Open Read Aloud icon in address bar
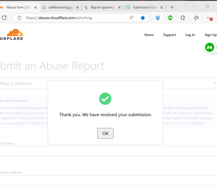Screen dimensions: 217x189 pyautogui.click(x=132, y=18)
